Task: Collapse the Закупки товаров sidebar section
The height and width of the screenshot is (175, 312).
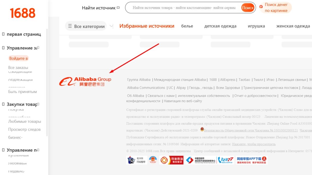Action: 38,104
